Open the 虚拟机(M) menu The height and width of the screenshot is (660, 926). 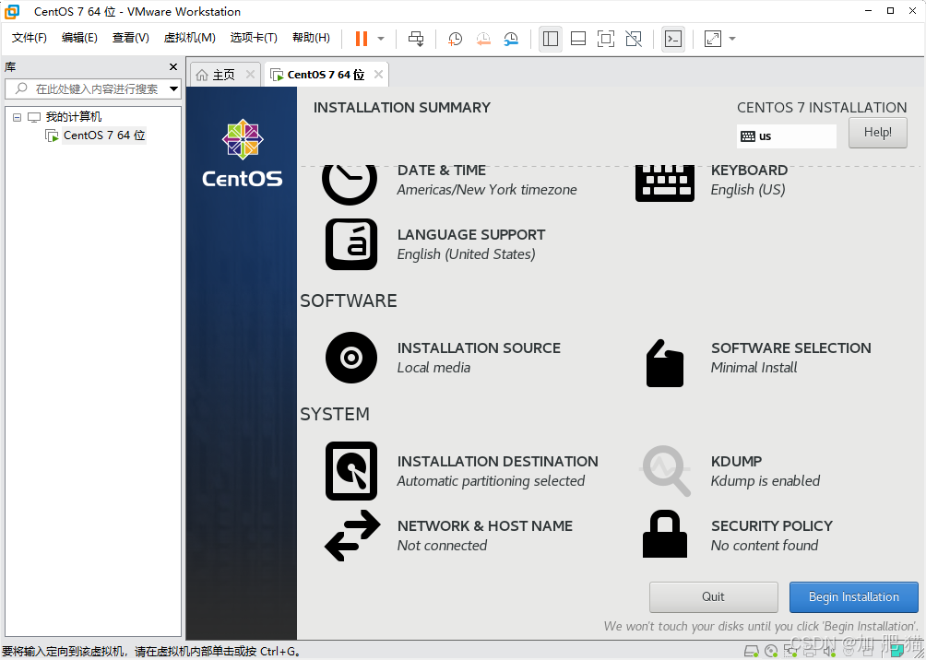(x=190, y=38)
